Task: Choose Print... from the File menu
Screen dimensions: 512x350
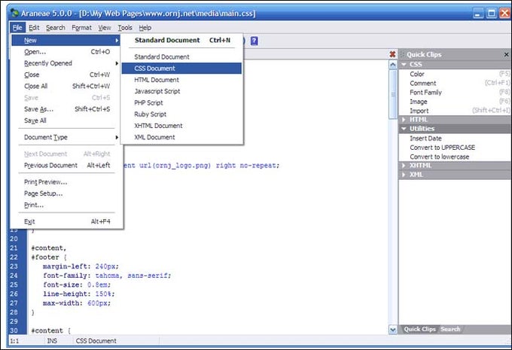Action: pyautogui.click(x=66, y=205)
